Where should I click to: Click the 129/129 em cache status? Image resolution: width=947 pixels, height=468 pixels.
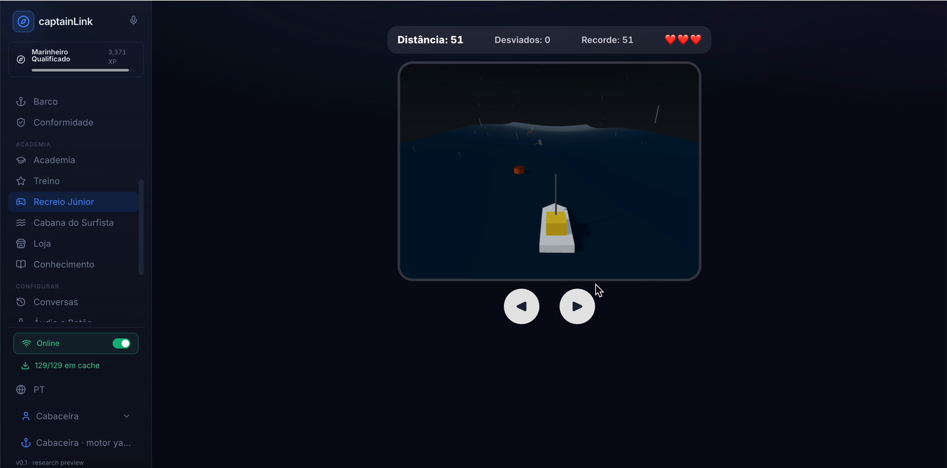67,366
